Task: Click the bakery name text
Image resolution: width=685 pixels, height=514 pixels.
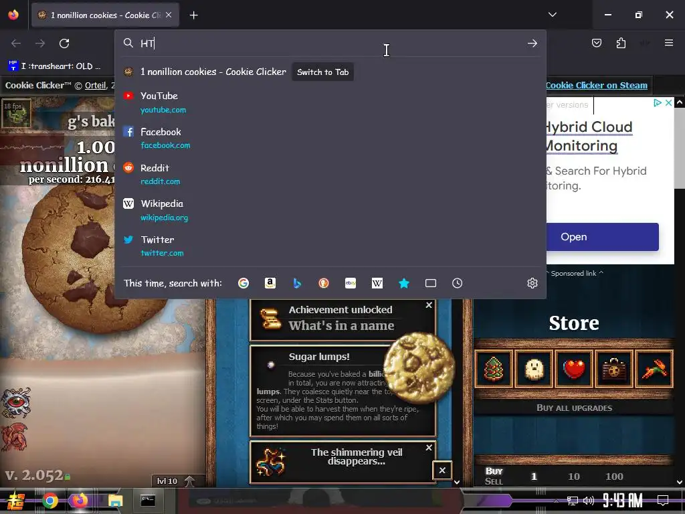Action: click(x=91, y=121)
